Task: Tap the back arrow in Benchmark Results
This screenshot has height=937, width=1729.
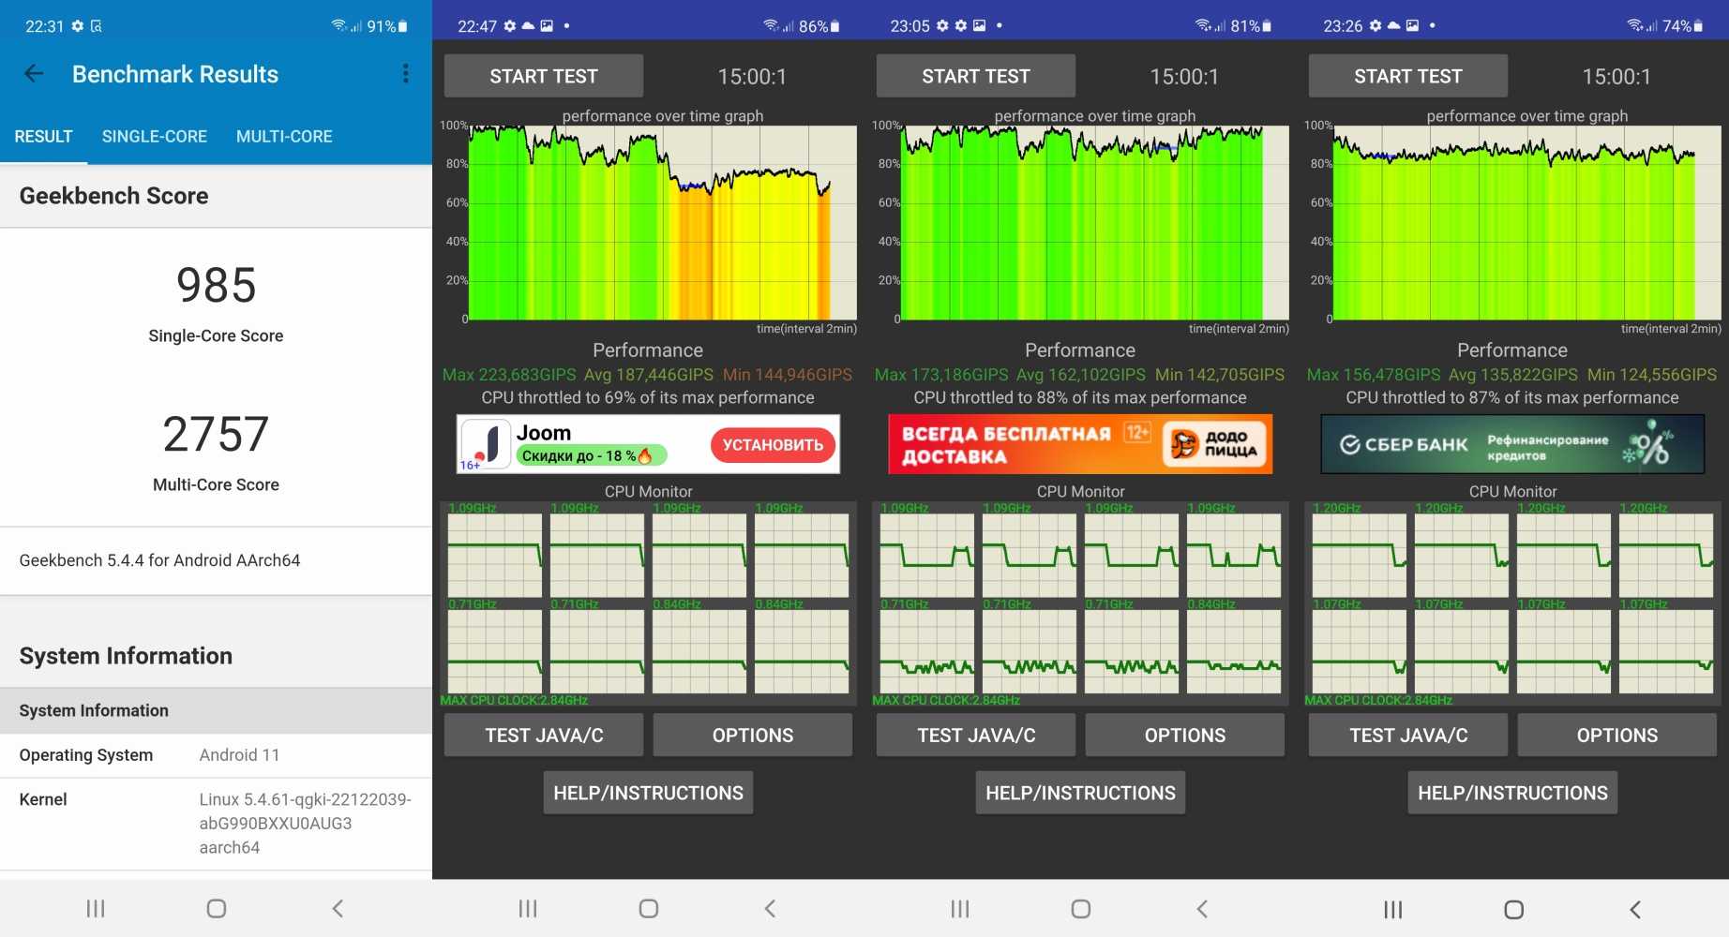Action: tap(34, 74)
